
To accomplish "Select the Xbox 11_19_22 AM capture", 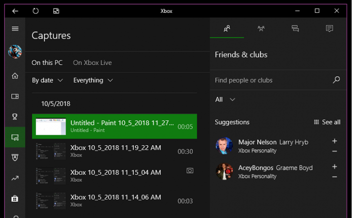I will (x=115, y=151).
